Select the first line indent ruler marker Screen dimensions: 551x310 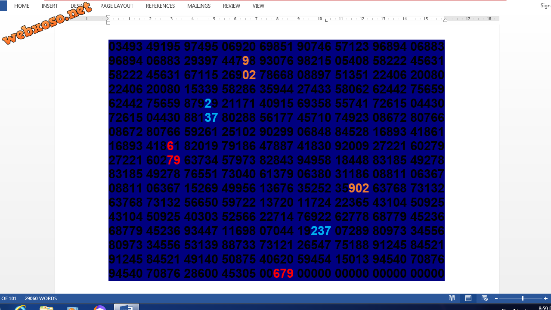coord(108,17)
